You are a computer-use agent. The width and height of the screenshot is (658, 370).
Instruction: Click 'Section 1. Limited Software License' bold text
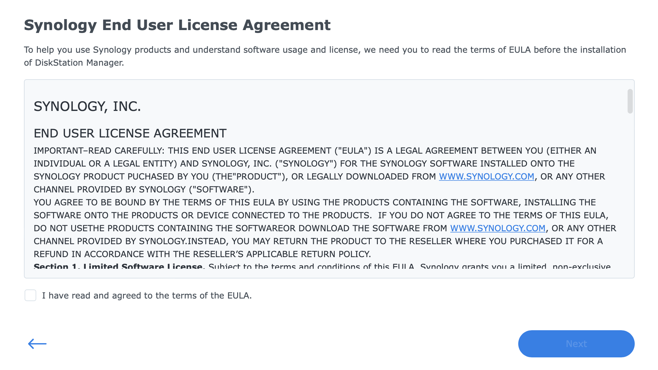118,267
